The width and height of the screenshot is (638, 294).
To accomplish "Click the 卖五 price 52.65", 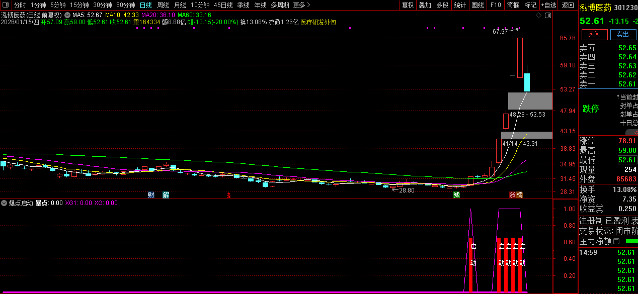I will [627, 48].
